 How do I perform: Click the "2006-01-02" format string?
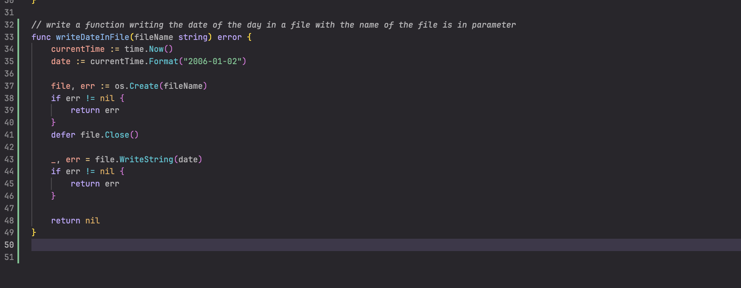coord(212,62)
